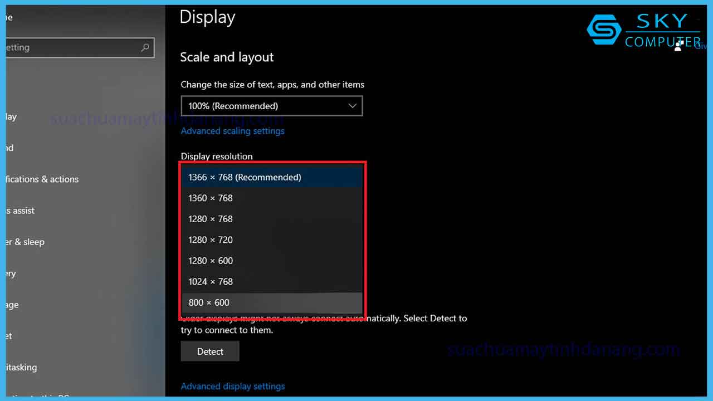This screenshot has height=401, width=713.
Task: Open Advanced display settings link
Action: tap(233, 386)
